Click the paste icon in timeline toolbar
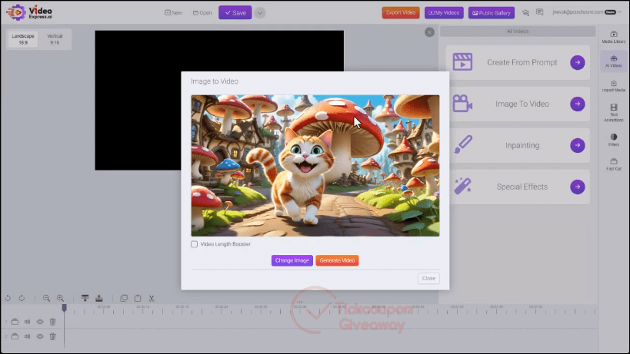 [138, 298]
